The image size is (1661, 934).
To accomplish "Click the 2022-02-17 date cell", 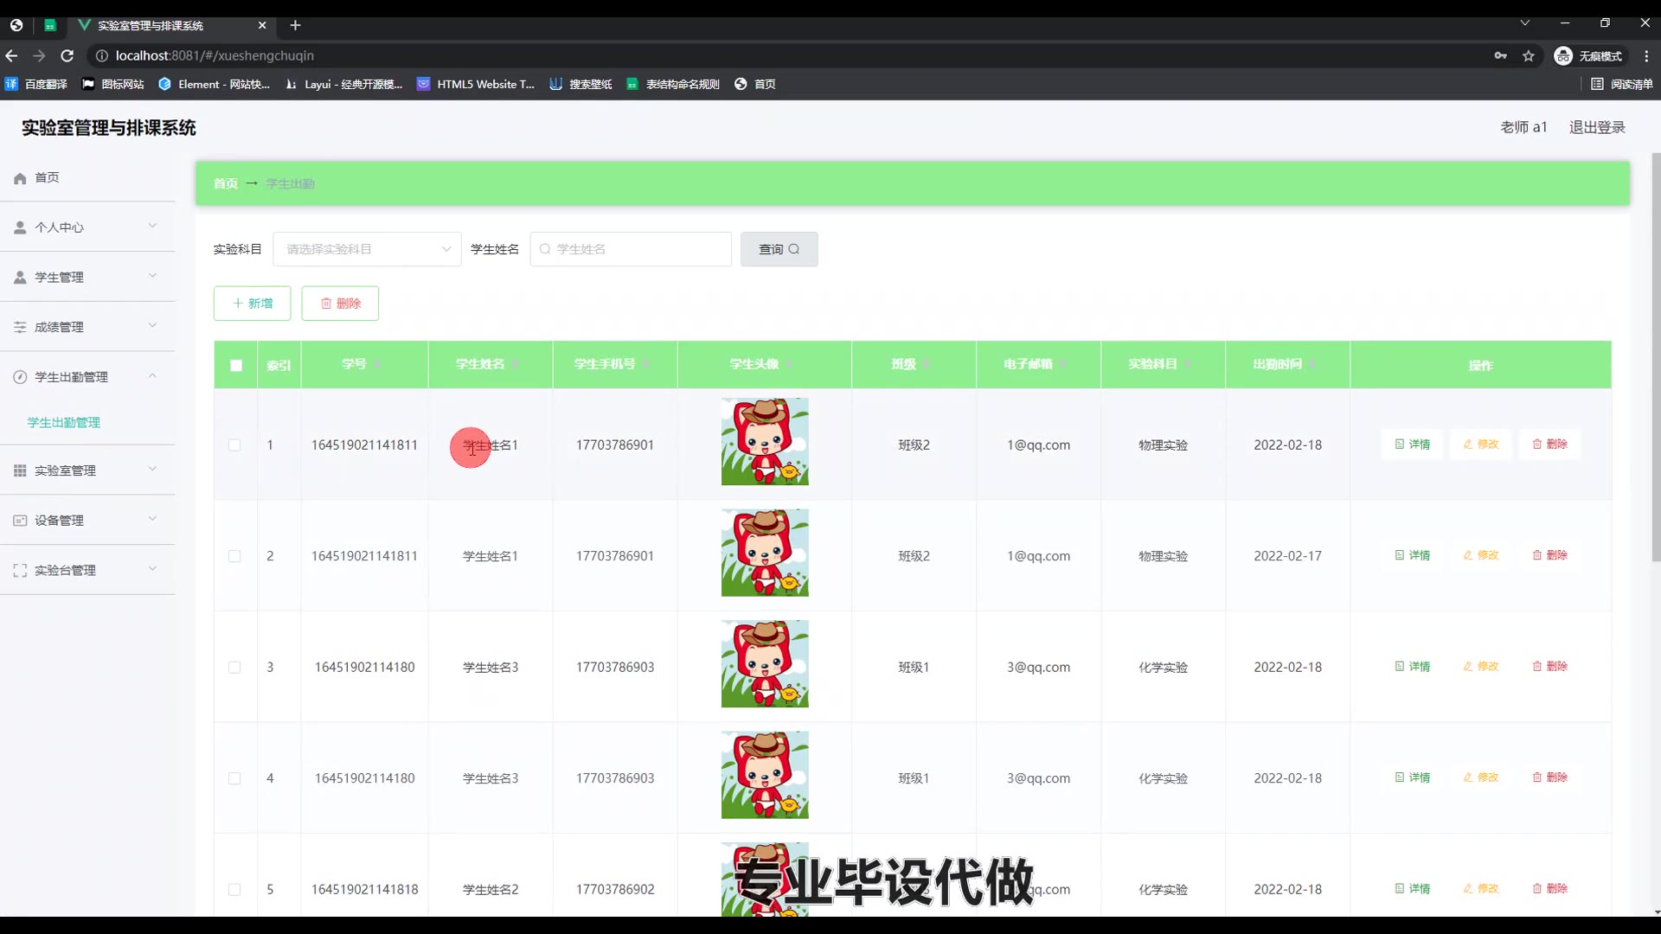I will click(1287, 556).
